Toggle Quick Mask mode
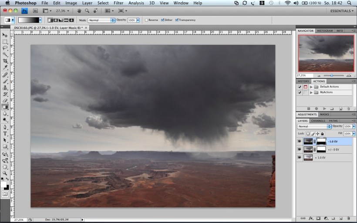The image size is (357, 223). click(5, 194)
